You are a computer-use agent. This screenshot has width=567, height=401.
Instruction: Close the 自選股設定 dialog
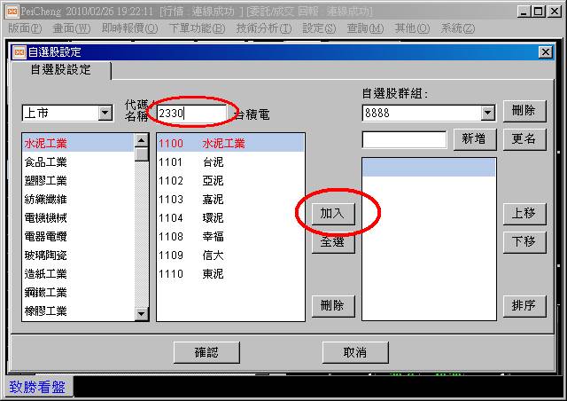click(x=546, y=52)
